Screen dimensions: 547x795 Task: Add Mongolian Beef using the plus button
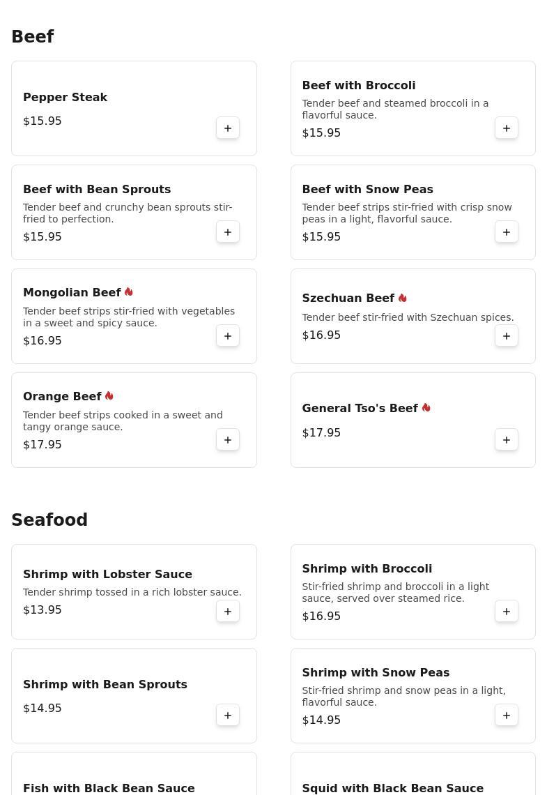[228, 335]
